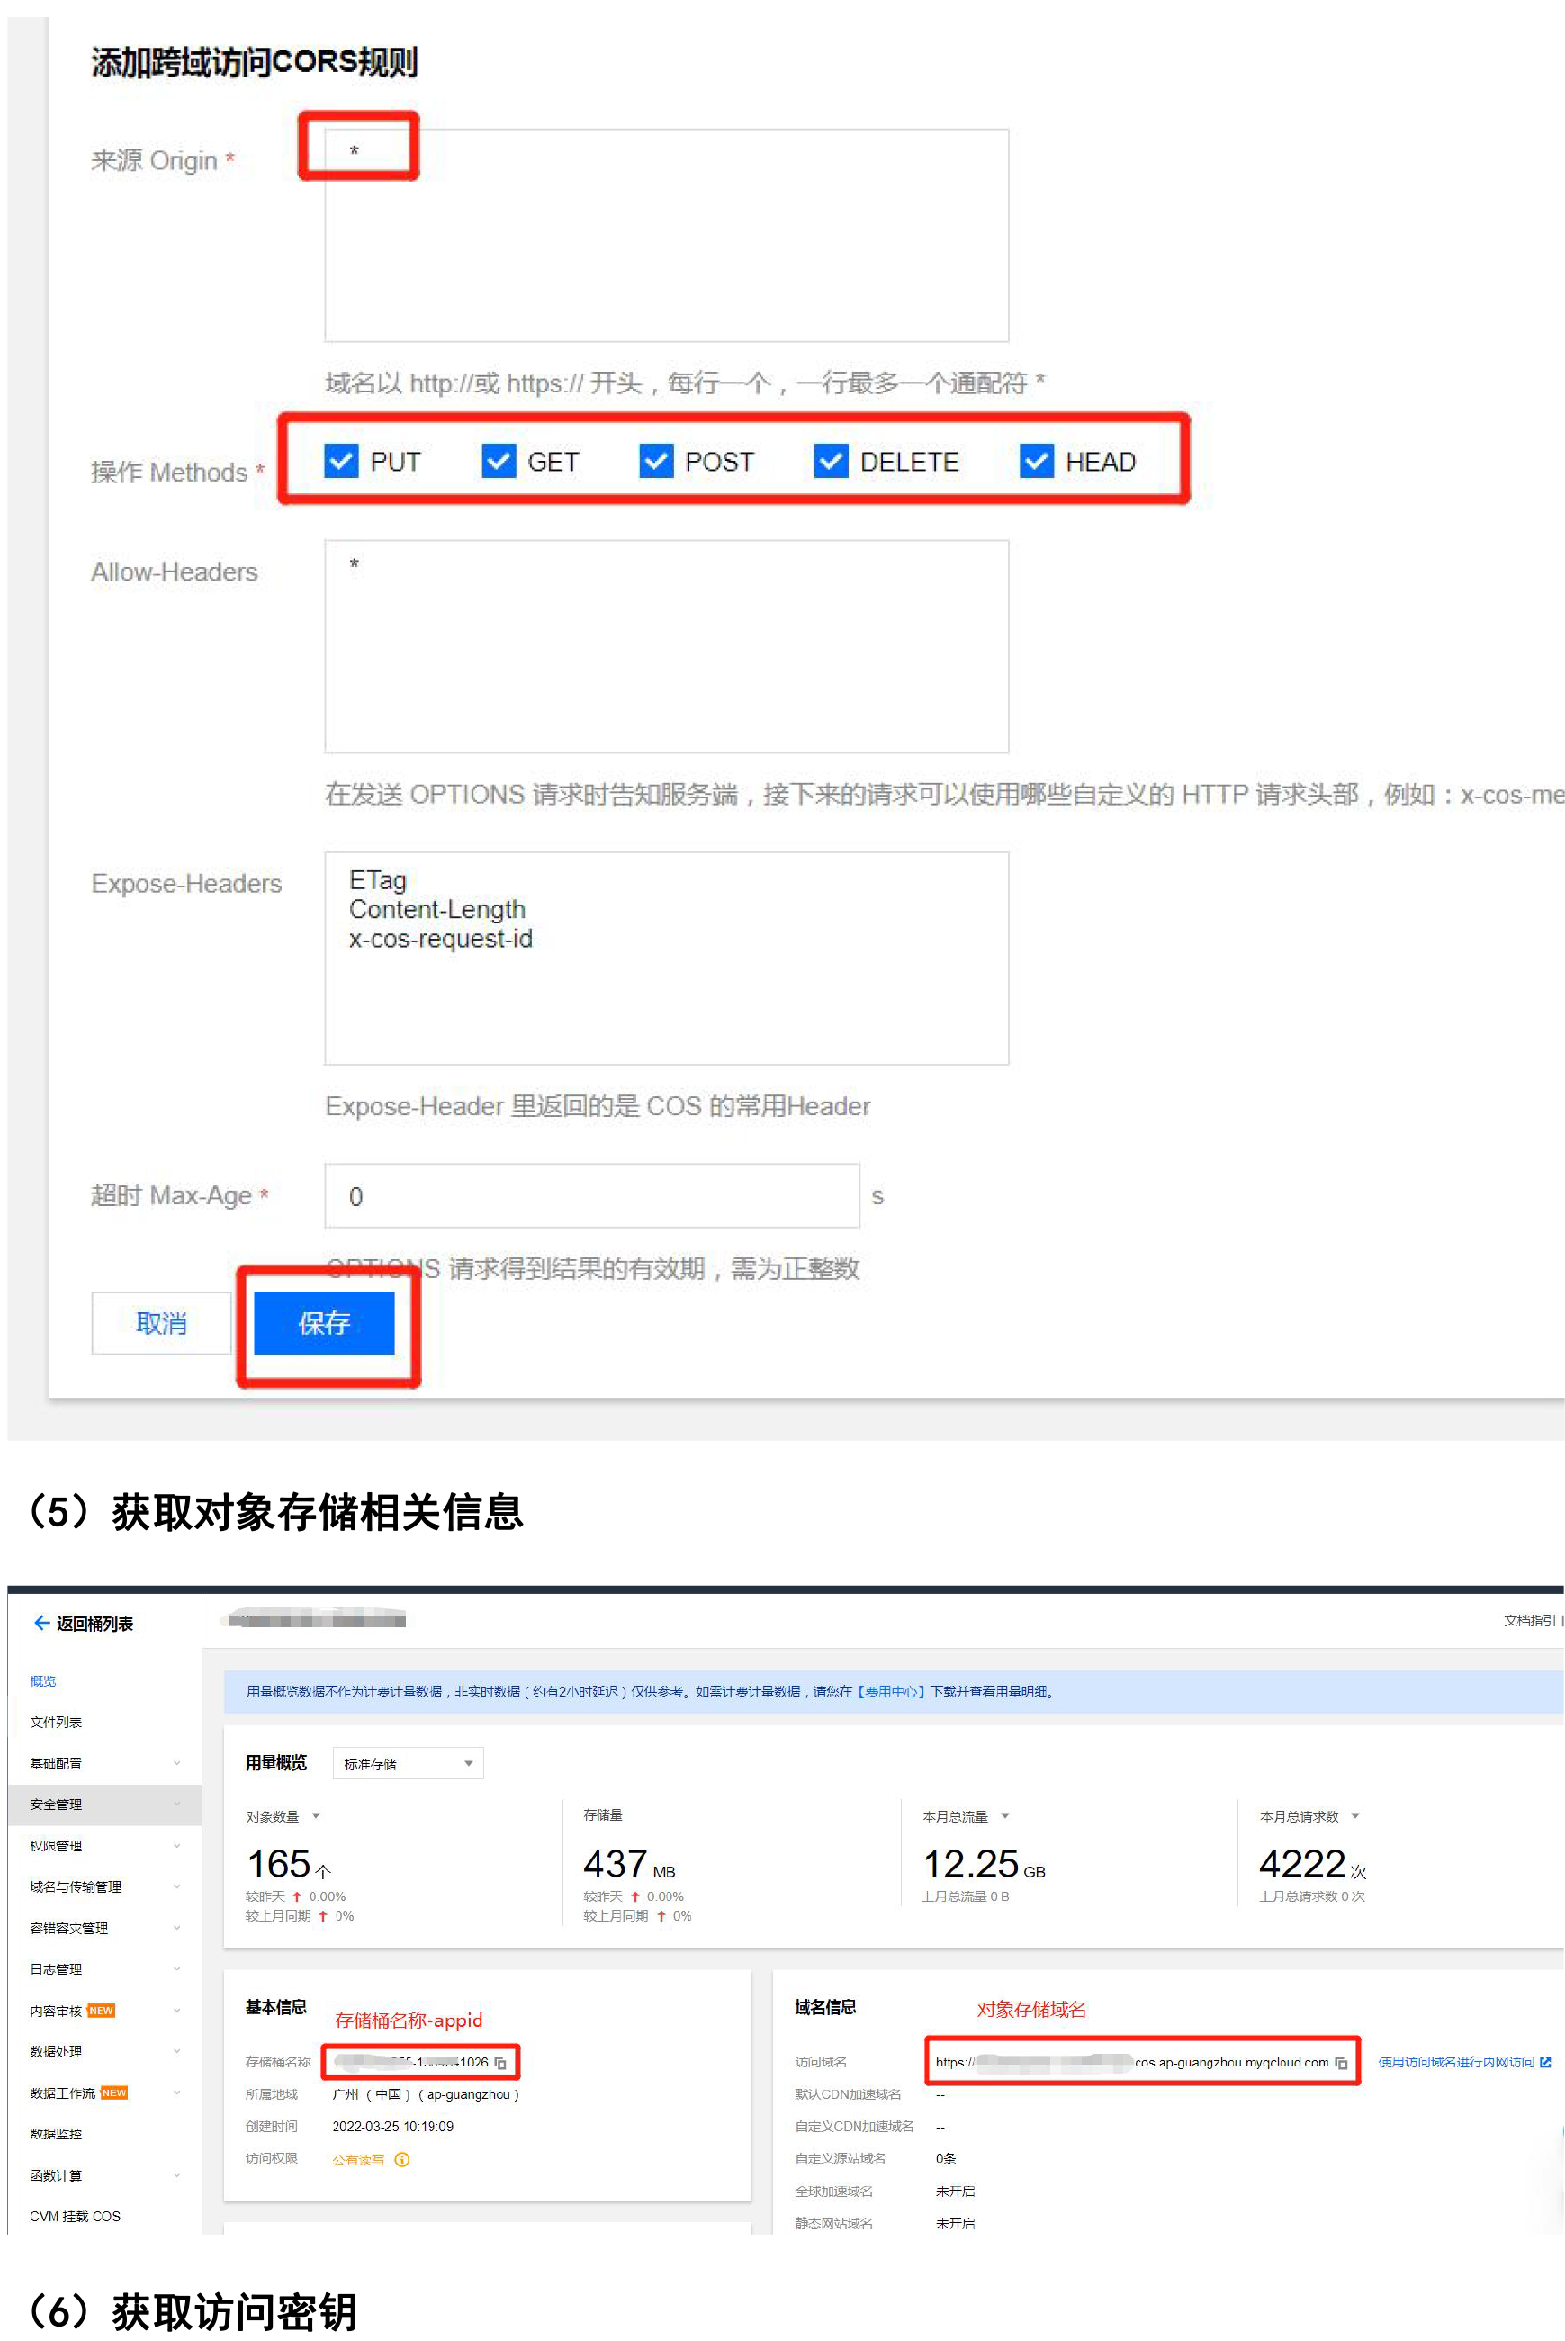Toggle the GET method checkbox
The image size is (1565, 2341).
click(x=498, y=461)
